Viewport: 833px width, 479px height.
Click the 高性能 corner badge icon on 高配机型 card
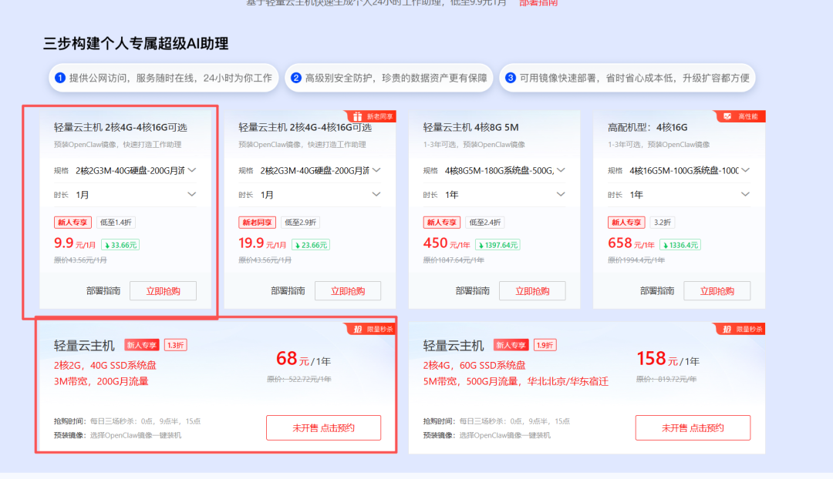(x=726, y=114)
